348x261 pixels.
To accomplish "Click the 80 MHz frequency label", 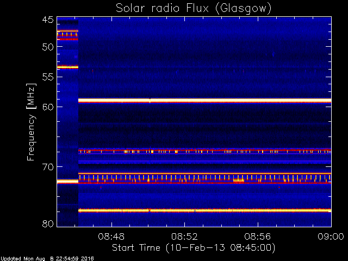I will point(48,223).
